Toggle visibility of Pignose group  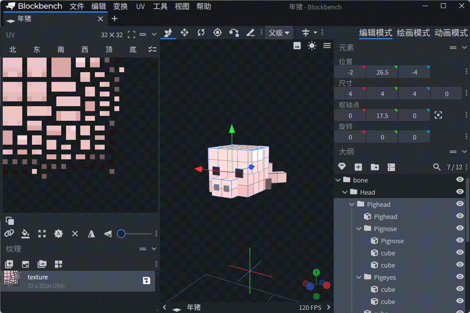[460, 229]
